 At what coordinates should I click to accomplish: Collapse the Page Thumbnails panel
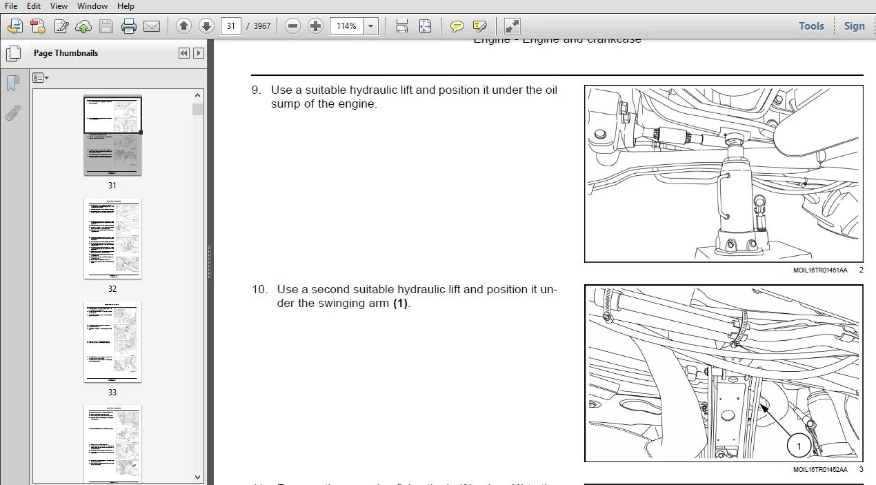pyautogui.click(x=183, y=53)
